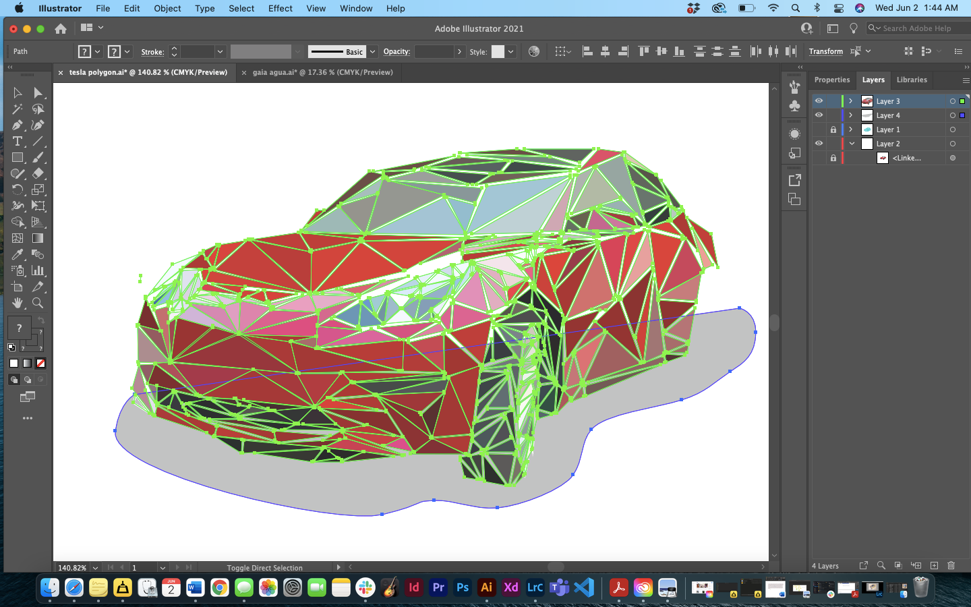Viewport: 971px width, 607px height.
Task: Click the Style color swatch
Action: [498, 51]
